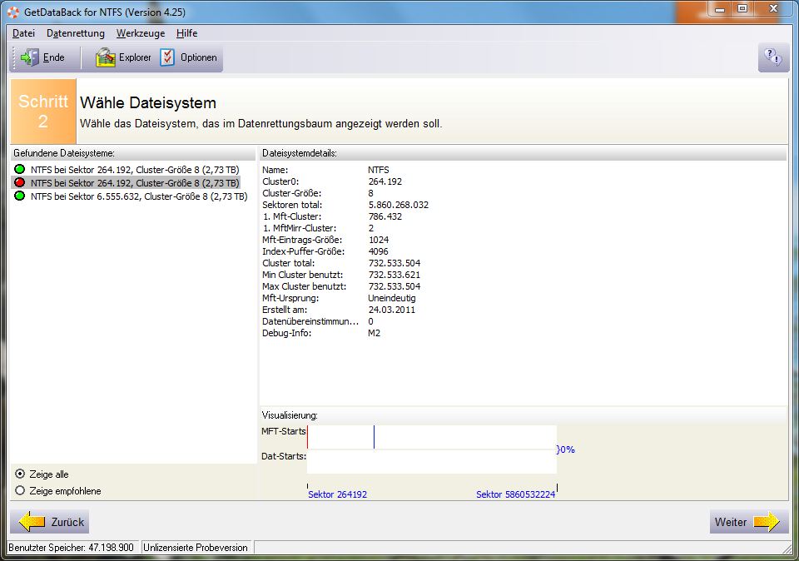Screen dimensions: 799x561
Task: Click Min Cluster benutzt value 732.533.621
Action: (395, 275)
